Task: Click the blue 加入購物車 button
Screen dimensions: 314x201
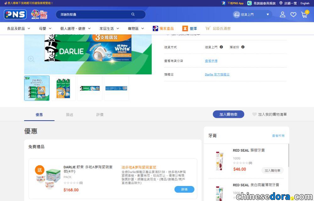Action: [228, 114]
